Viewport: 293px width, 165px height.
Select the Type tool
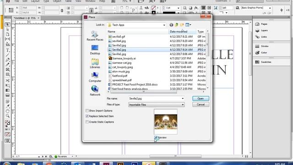pyautogui.click(x=7, y=50)
